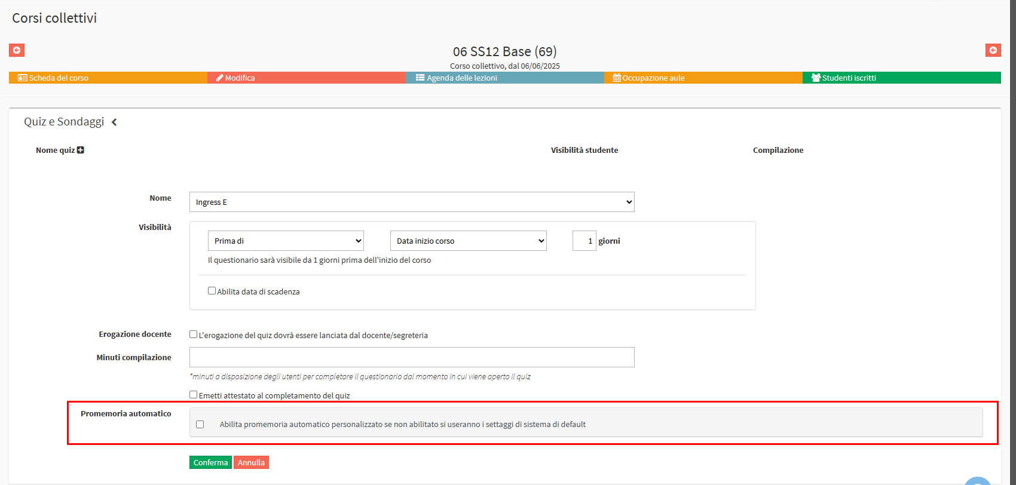
Task: Click the pencil icon on Modifica
Action: coord(219,78)
